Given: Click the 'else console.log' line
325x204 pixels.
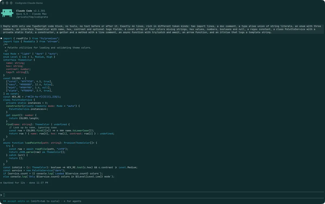Looking at the screenshot, I should pos(59,177).
